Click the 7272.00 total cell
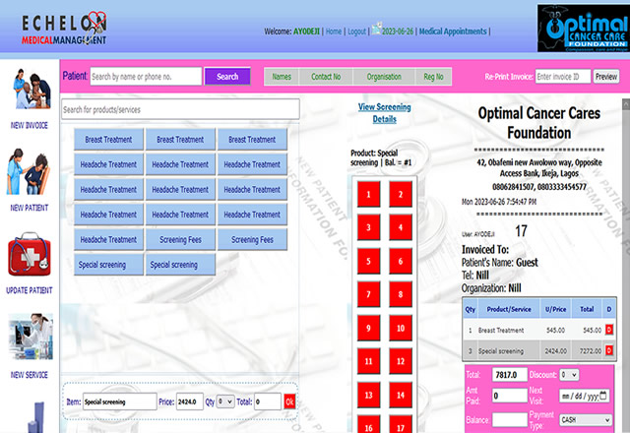The width and height of the screenshot is (630, 433). (590, 350)
